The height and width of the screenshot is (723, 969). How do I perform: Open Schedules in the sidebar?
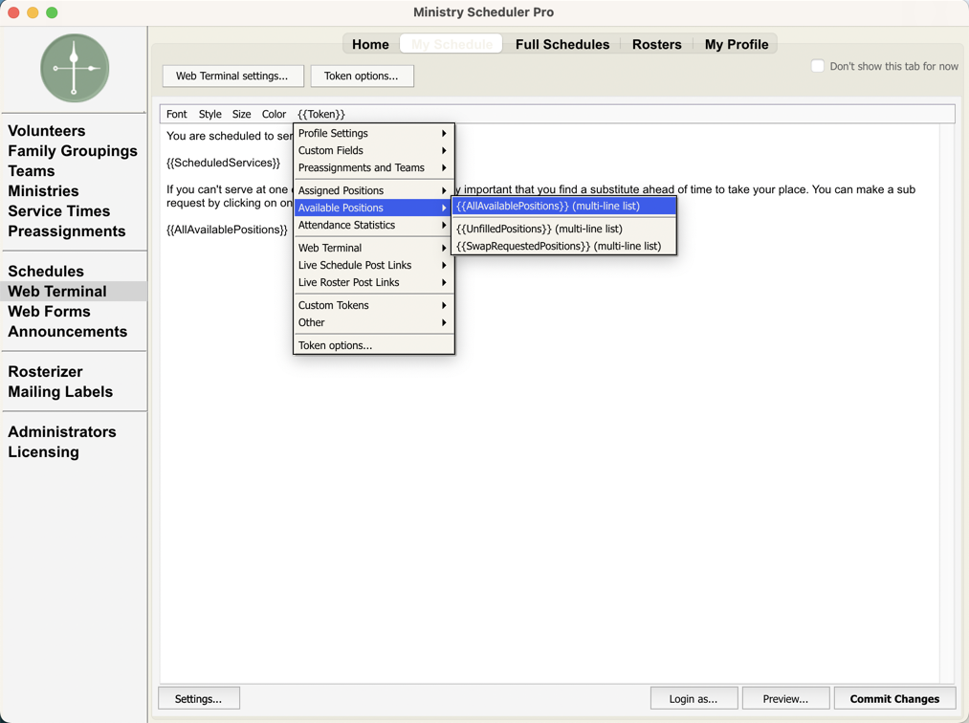click(x=46, y=272)
